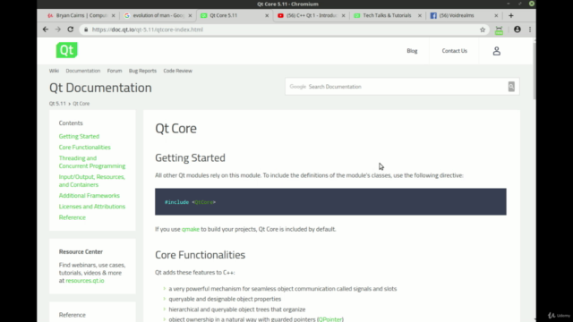Click the Resource Center heading
The height and width of the screenshot is (322, 573).
tap(81, 252)
